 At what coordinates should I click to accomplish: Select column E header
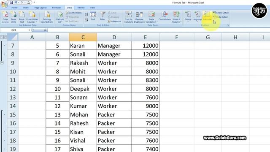(145, 37)
